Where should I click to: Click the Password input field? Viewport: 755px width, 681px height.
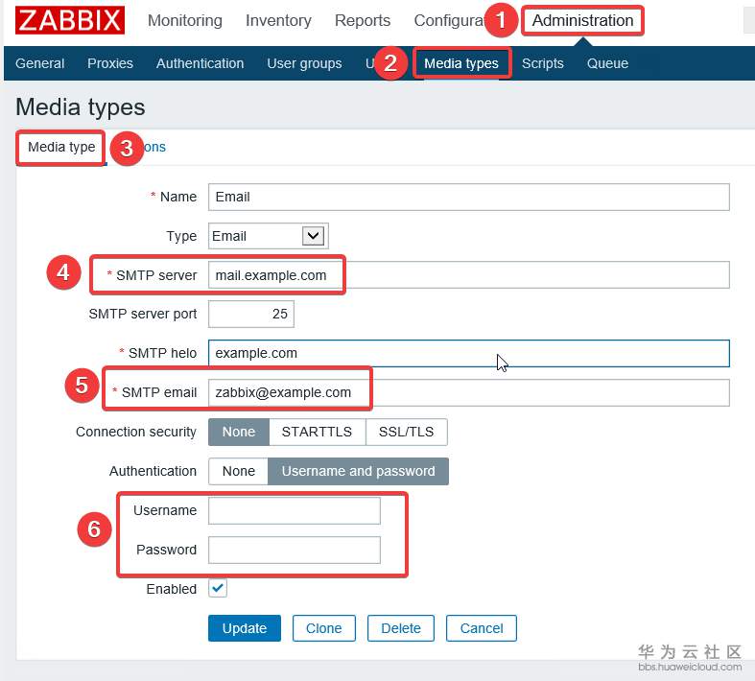[295, 551]
